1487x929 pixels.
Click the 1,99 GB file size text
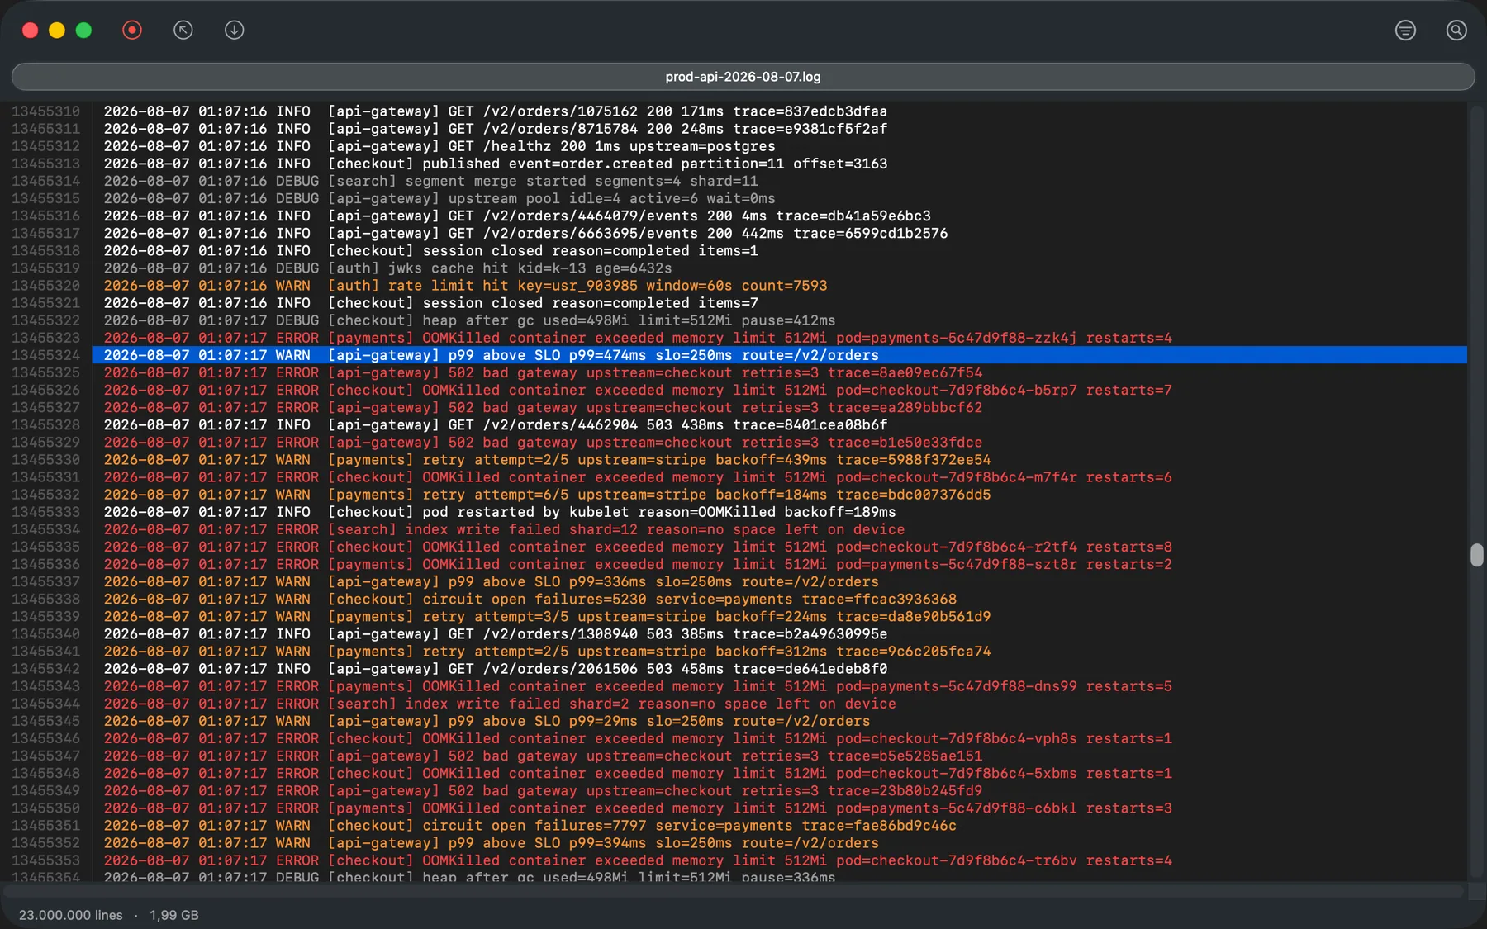coord(174,915)
